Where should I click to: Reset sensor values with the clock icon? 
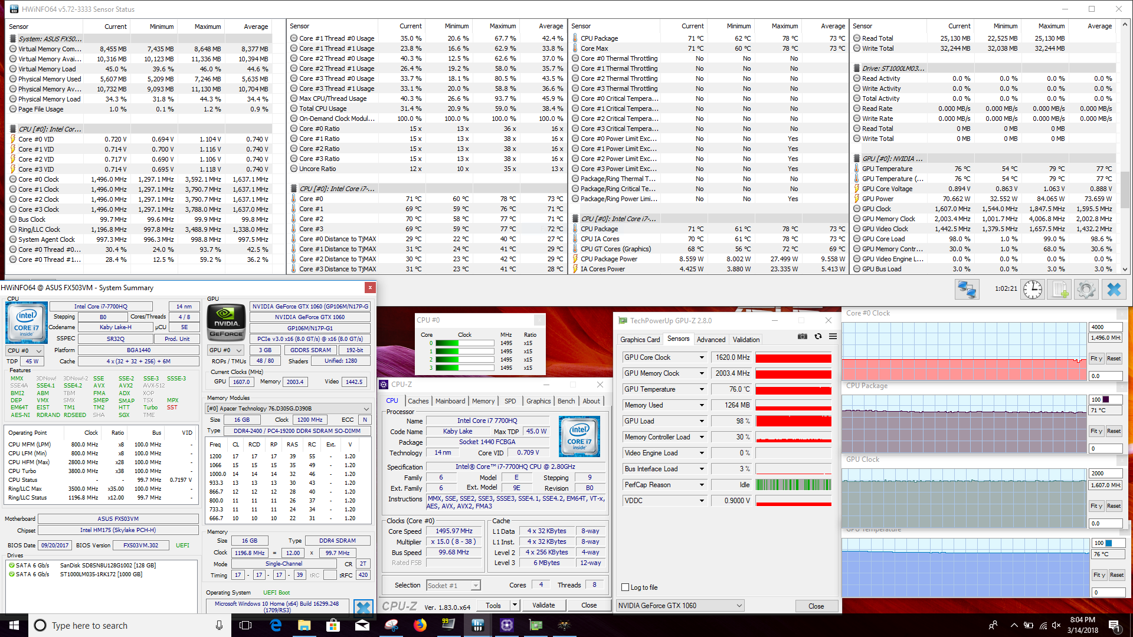tap(1032, 289)
